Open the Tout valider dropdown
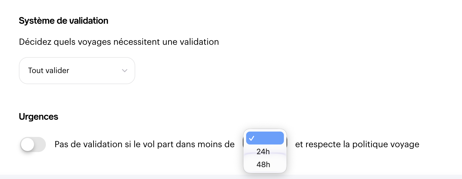 pos(77,71)
